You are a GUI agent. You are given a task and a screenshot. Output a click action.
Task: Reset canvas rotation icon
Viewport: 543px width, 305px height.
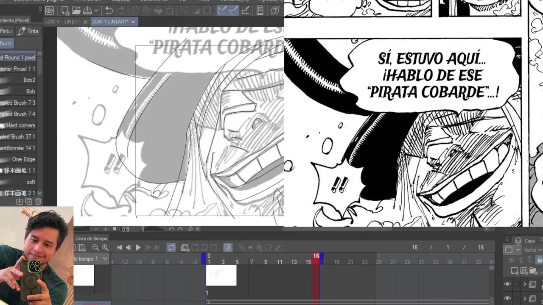tap(190, 229)
